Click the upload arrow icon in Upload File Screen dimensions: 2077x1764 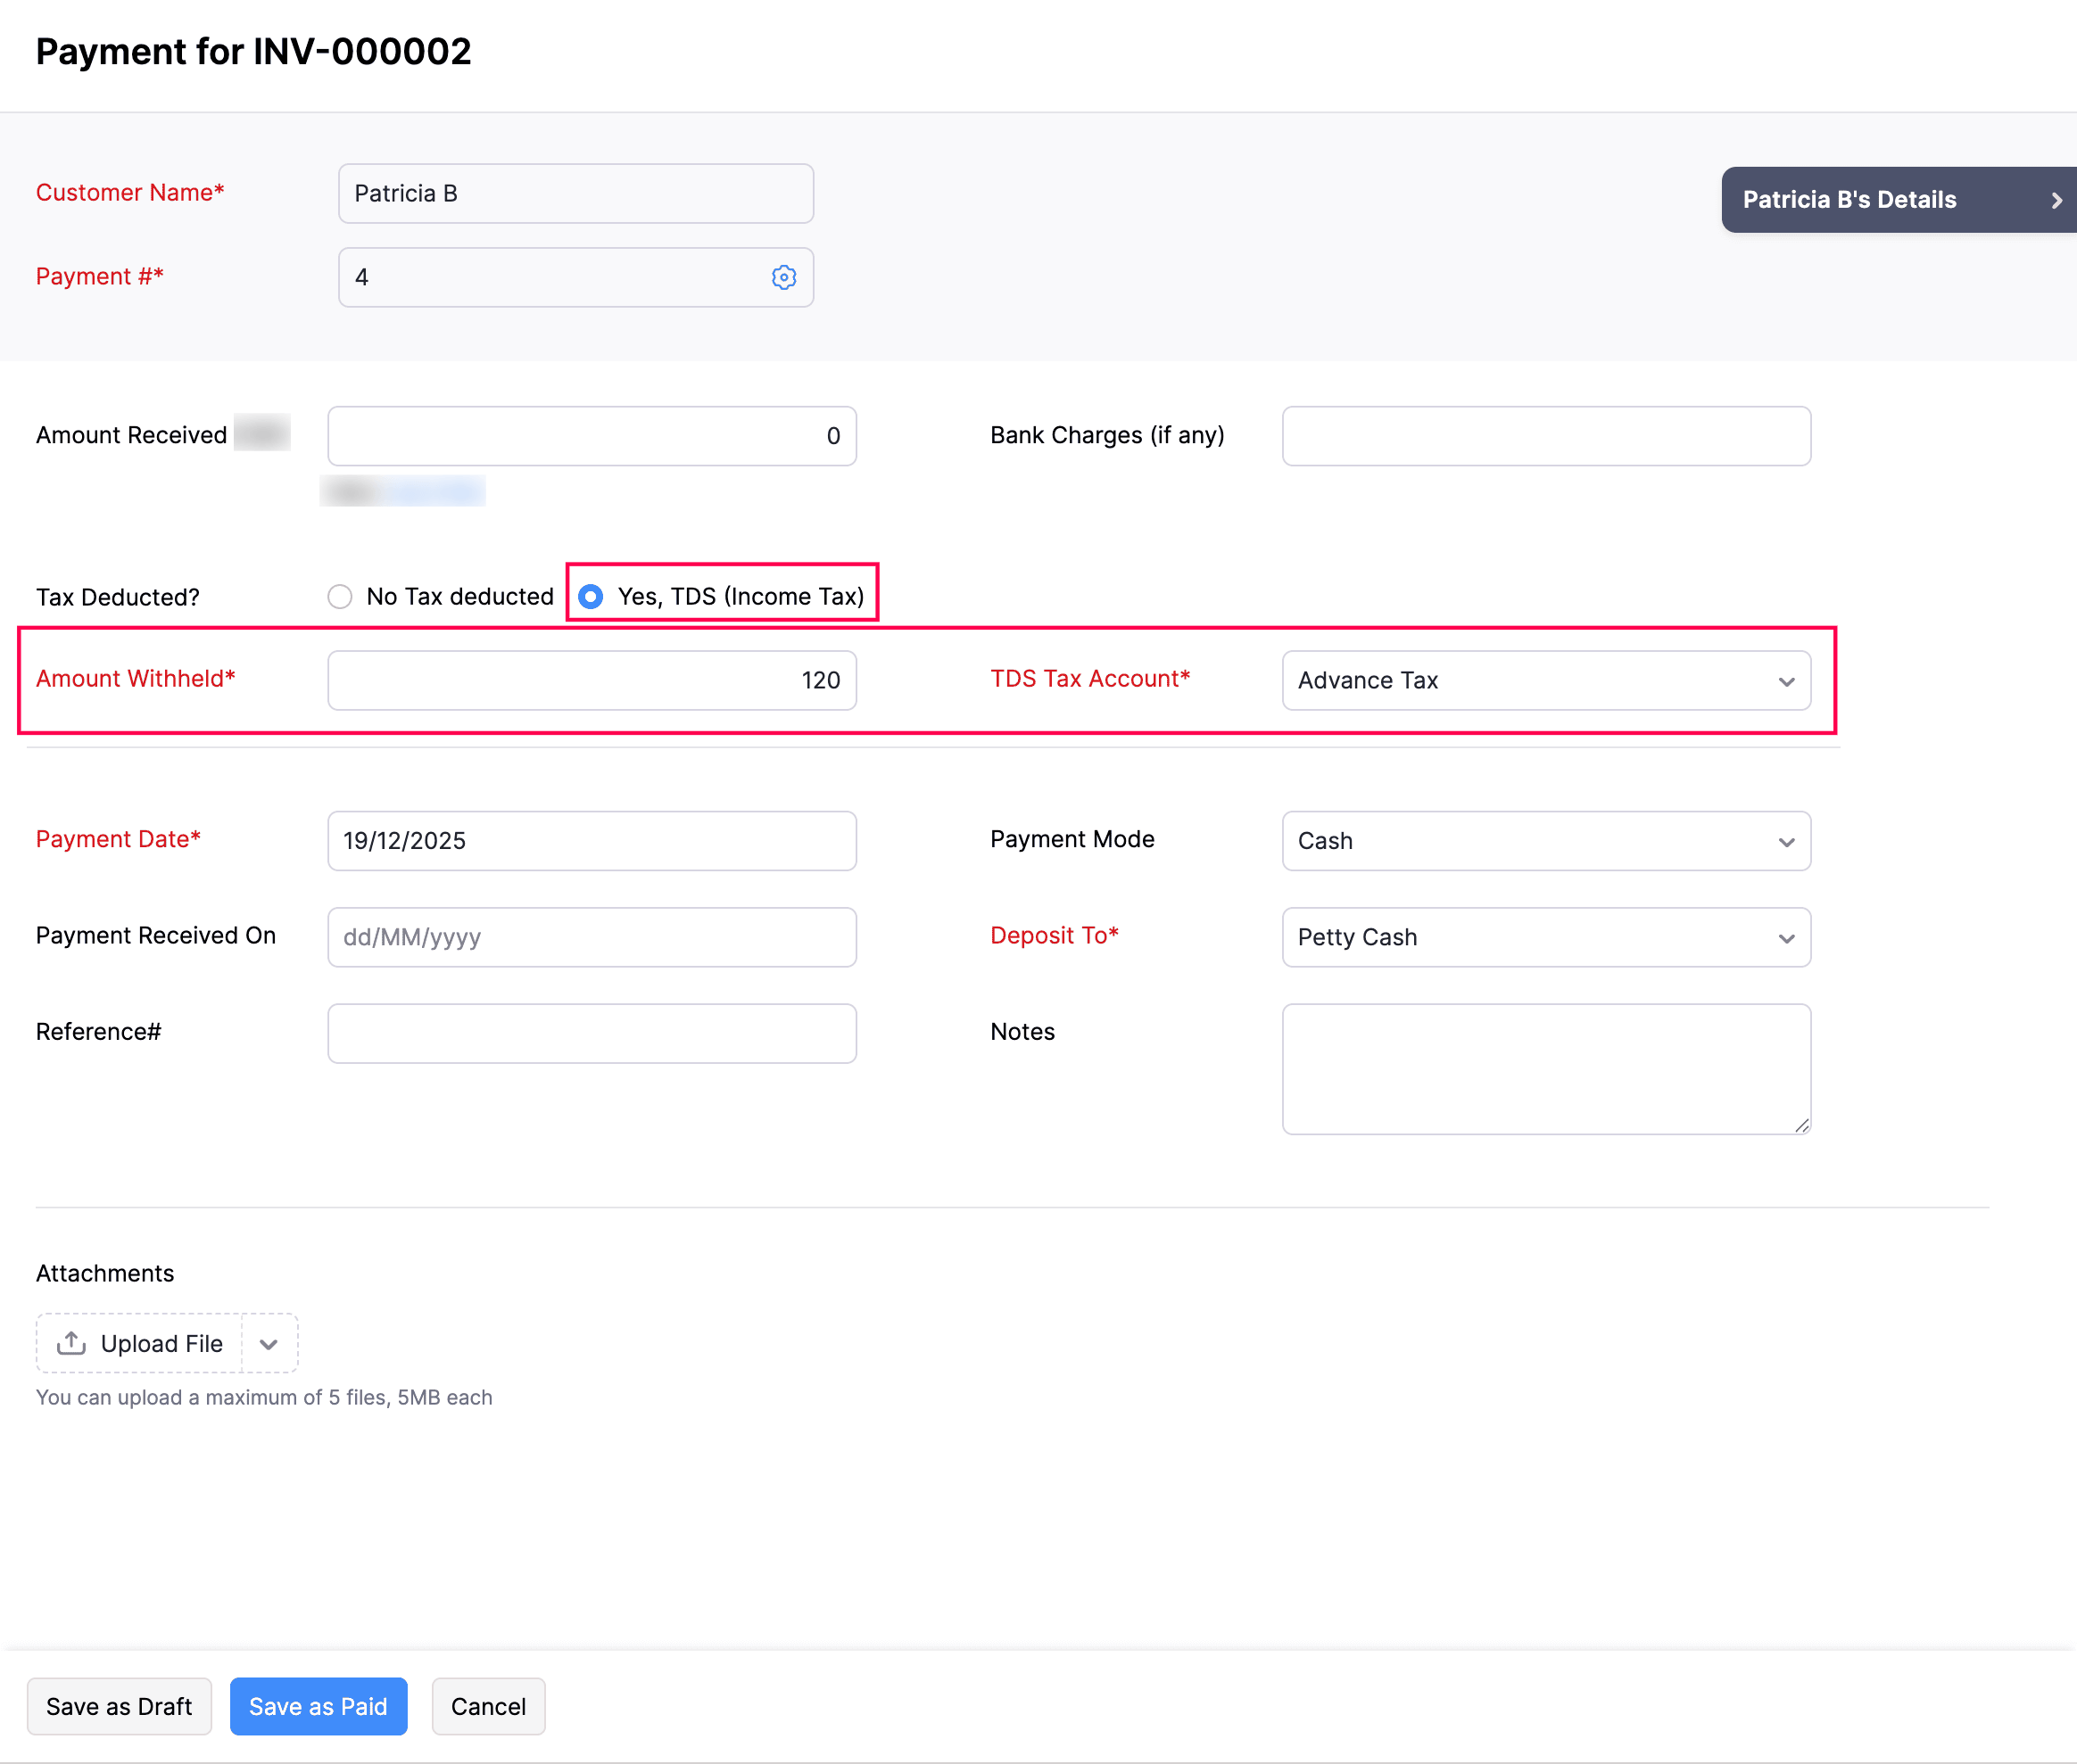pos(71,1343)
